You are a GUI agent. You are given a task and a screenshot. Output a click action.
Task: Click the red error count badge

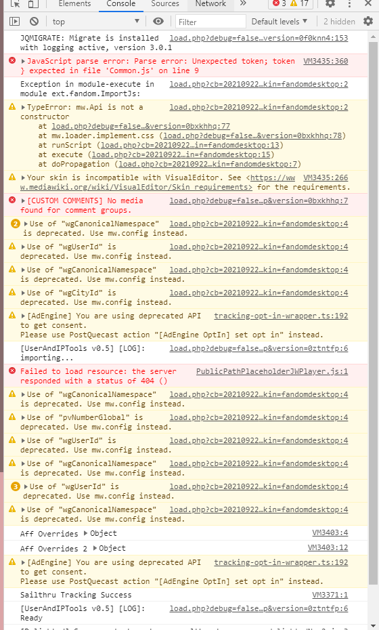point(280,3)
